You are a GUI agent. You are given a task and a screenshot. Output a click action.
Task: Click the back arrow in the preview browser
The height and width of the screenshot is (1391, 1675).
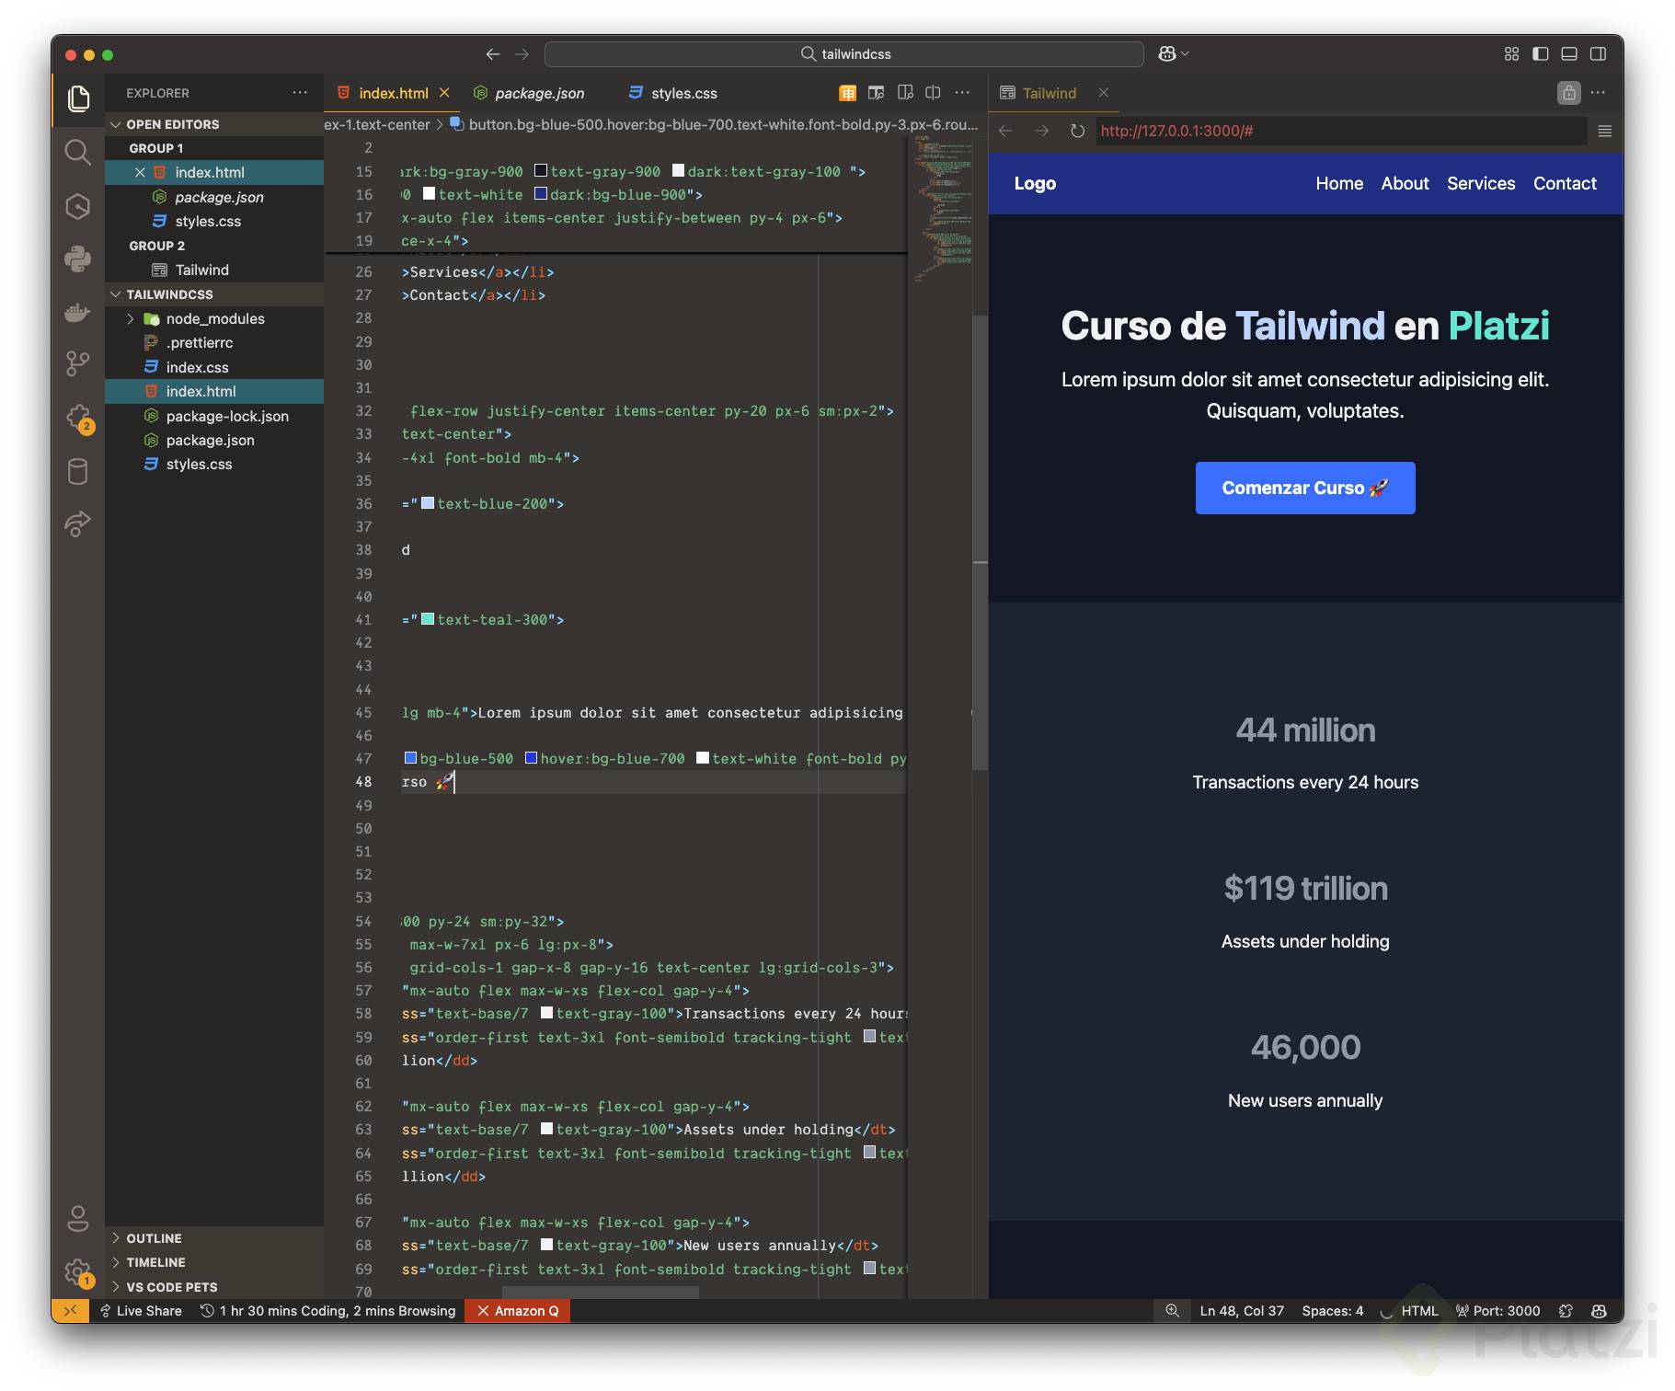point(1005,131)
